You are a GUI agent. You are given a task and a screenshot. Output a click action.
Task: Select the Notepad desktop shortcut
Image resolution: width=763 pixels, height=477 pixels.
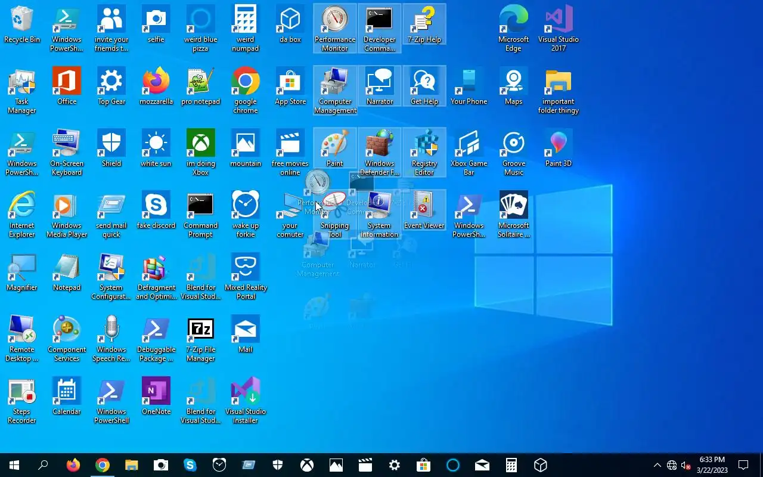coord(67,273)
